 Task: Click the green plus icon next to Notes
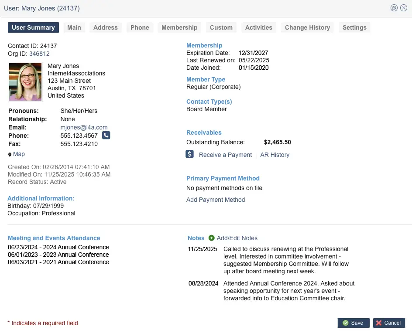212,238
